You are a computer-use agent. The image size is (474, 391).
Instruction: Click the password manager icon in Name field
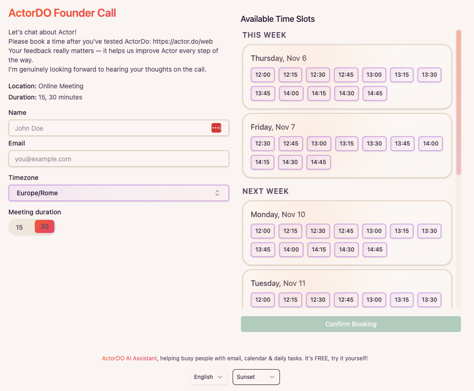coord(216,128)
